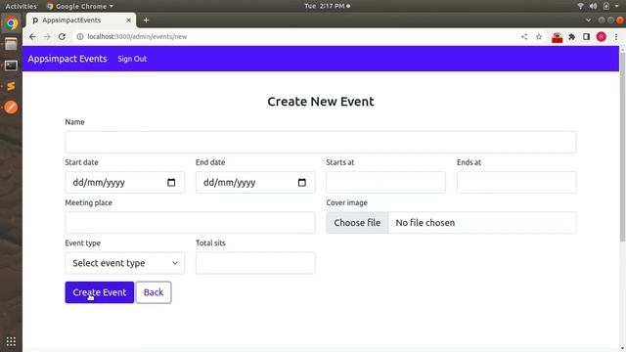Select the AppsimpactEvents browser tab
This screenshot has width=626, height=352.
point(81,20)
